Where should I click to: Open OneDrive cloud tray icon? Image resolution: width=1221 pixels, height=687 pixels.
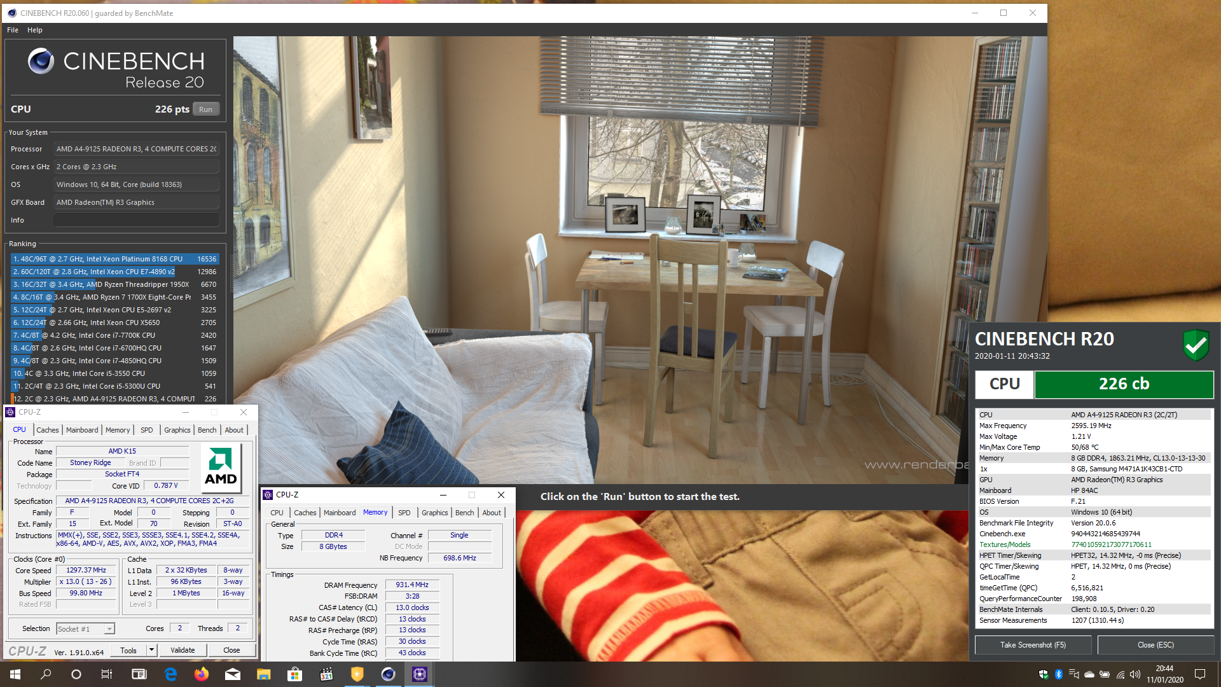1089,674
